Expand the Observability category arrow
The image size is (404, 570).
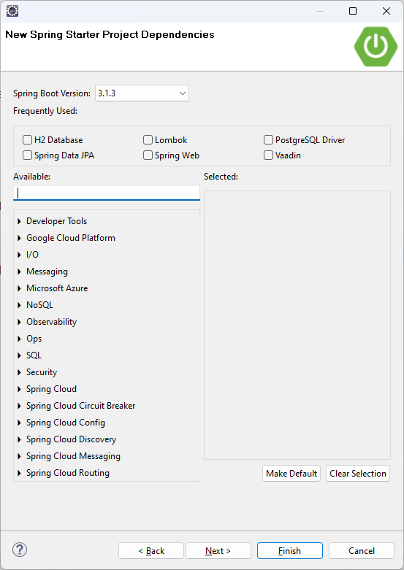pos(19,322)
